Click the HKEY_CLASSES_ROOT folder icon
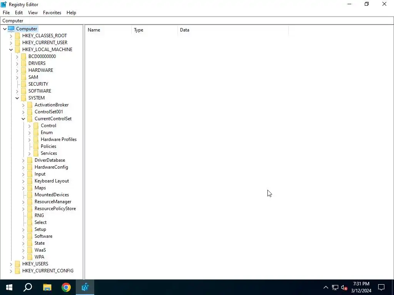Image resolution: width=394 pixels, height=295 pixels. 17,36
